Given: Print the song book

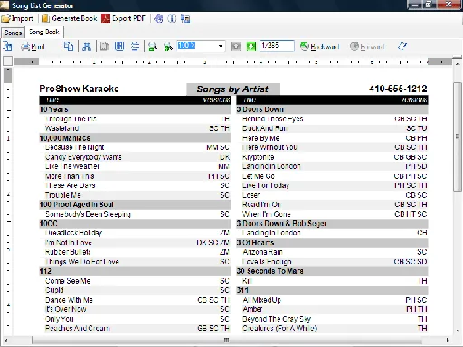Looking at the screenshot, I should coord(33,46).
